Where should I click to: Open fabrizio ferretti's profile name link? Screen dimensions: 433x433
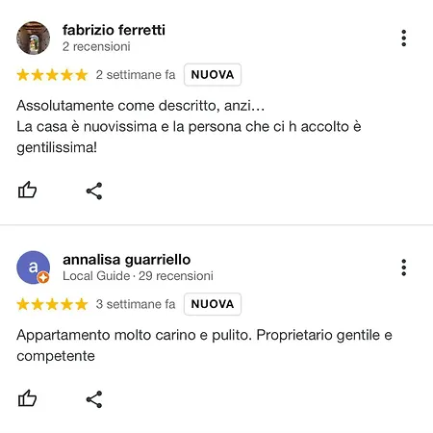(114, 30)
